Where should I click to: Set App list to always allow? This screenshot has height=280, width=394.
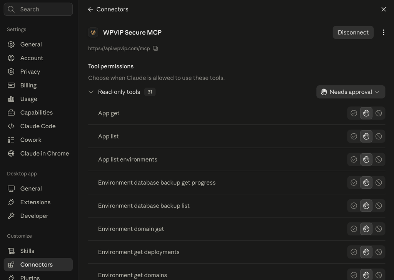(354, 136)
